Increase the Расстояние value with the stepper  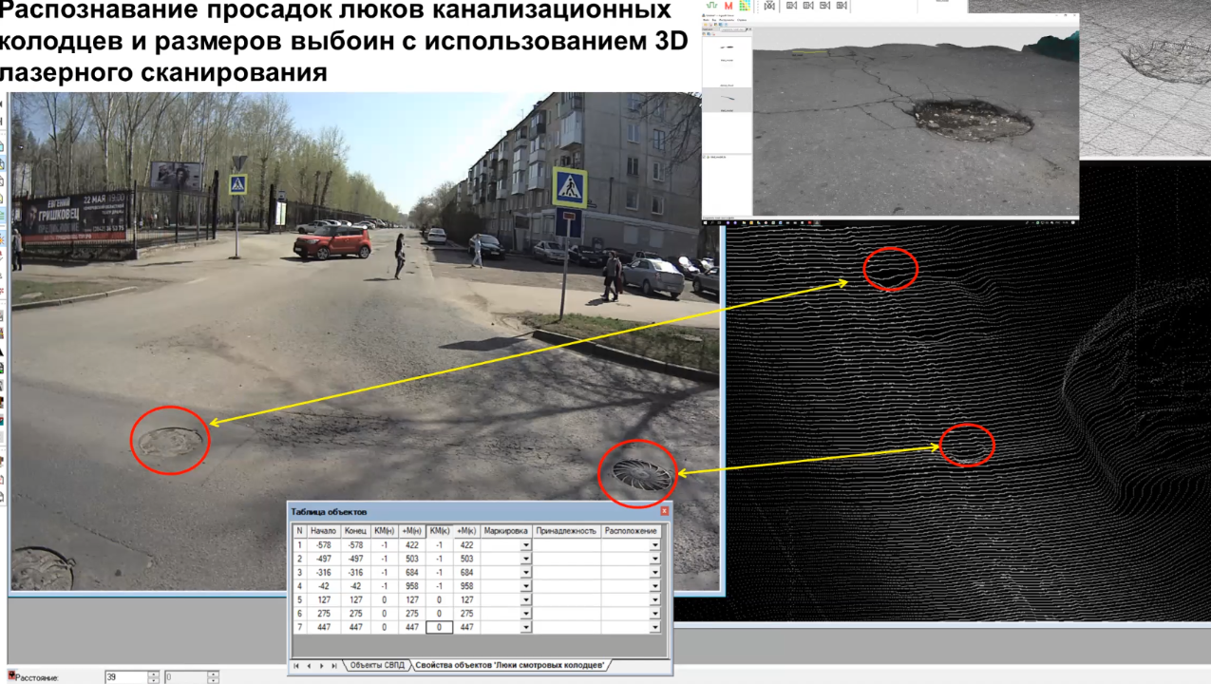(x=154, y=674)
